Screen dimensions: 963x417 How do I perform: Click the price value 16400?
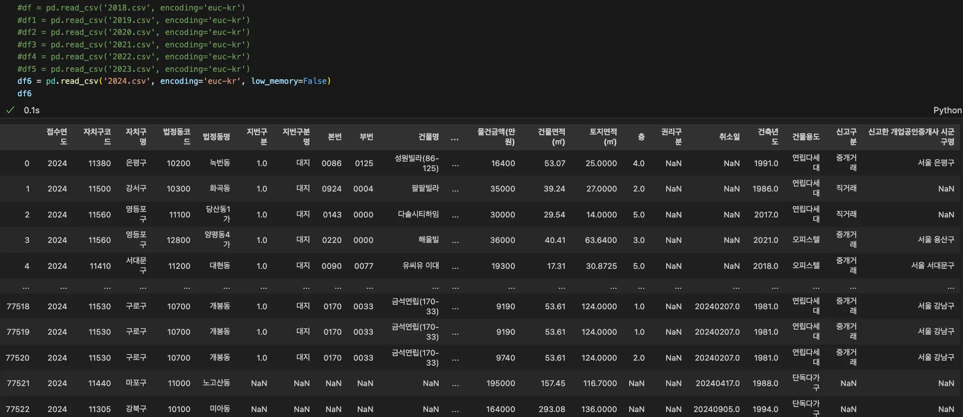click(503, 163)
